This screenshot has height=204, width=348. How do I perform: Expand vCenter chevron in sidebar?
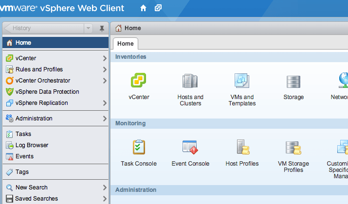point(105,58)
